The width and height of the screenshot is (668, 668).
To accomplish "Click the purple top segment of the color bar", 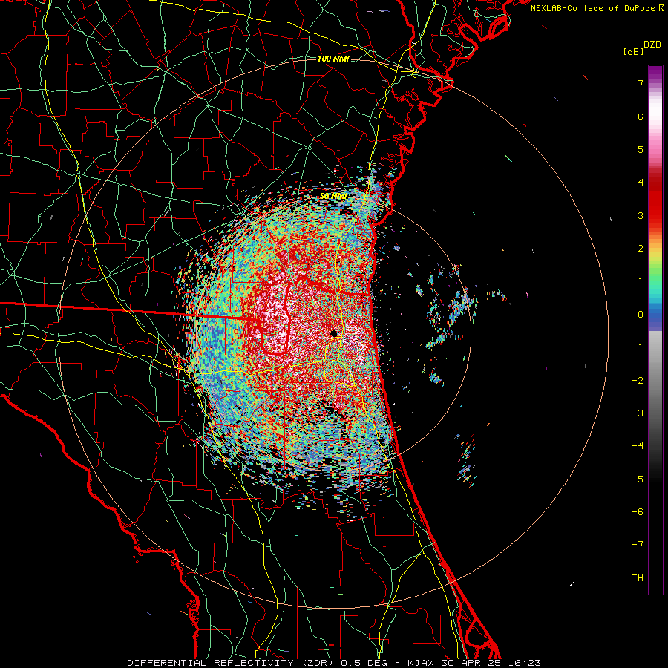I will point(655,73).
